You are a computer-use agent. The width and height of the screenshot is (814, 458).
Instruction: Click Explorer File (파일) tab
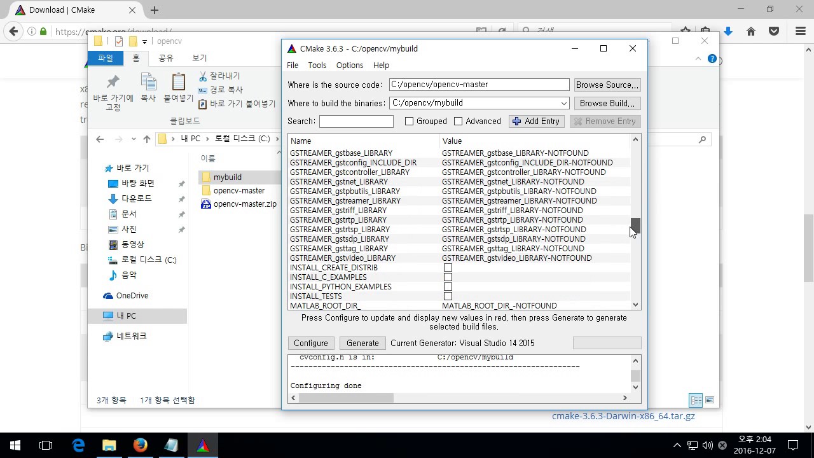tap(106, 58)
